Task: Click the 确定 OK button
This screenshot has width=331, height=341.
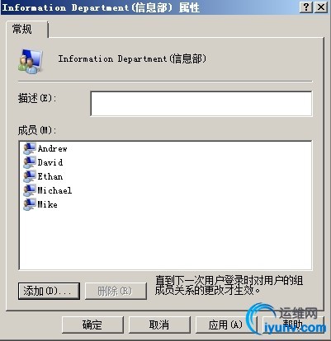Action: tap(92, 325)
